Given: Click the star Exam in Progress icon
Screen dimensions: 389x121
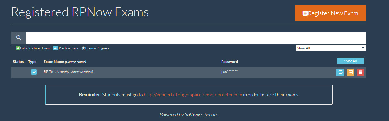Looking at the screenshot, I should (83, 48).
